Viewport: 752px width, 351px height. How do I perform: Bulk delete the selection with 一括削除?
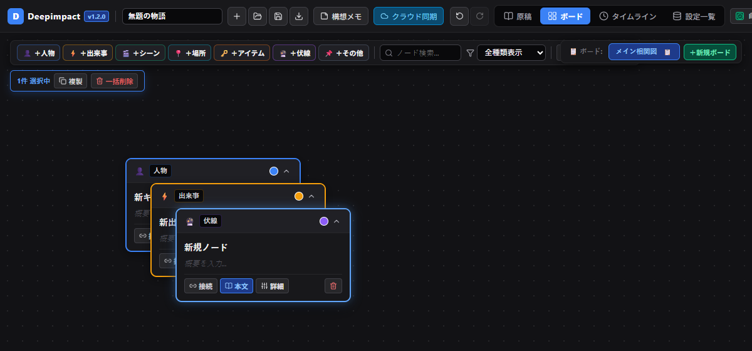point(114,81)
